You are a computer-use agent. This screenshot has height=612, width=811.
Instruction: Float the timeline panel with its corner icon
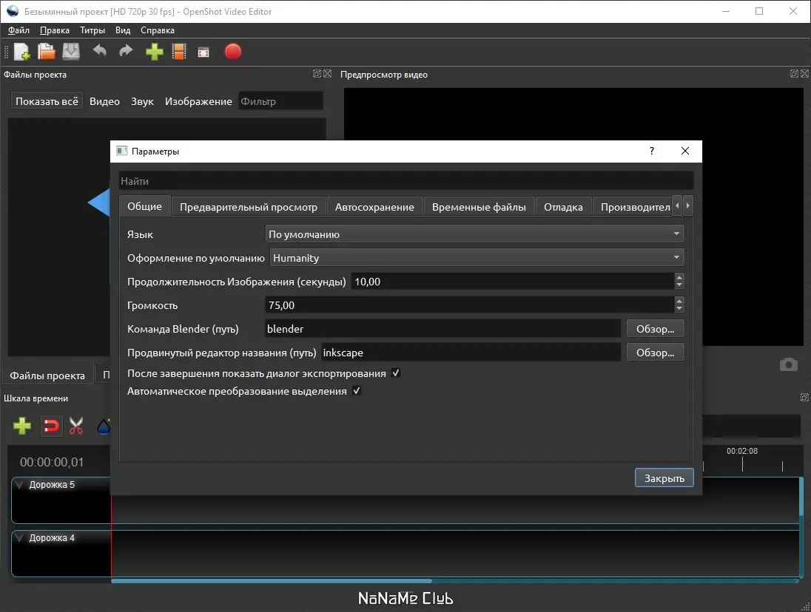point(805,397)
